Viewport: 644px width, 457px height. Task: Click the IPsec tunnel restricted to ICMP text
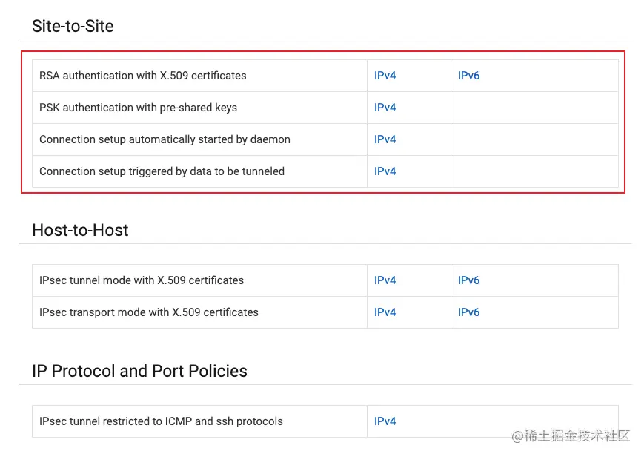[x=161, y=421]
